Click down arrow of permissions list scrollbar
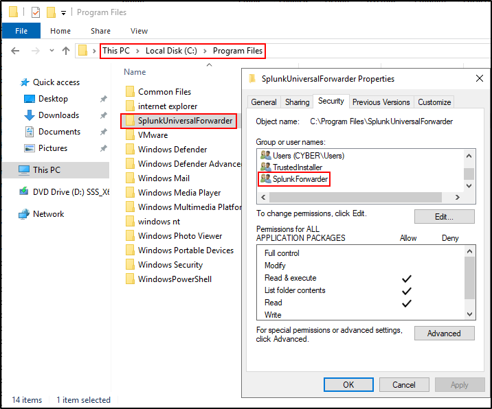This screenshot has height=409, width=492. tap(470, 314)
